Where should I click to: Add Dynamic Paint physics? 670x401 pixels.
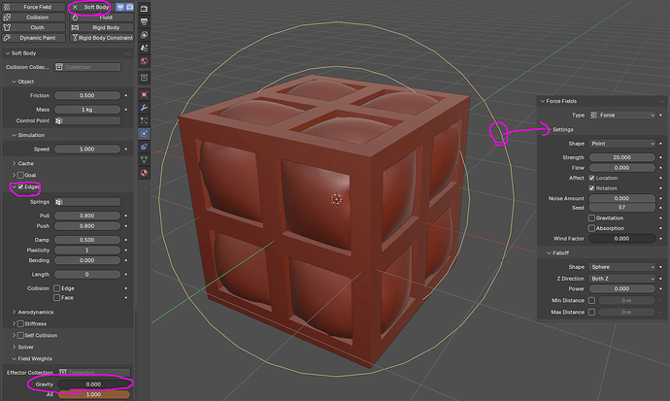click(33, 38)
